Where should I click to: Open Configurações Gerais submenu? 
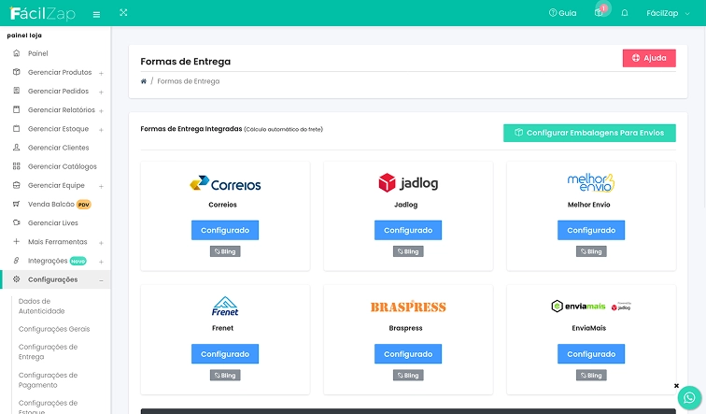pyautogui.click(x=54, y=329)
